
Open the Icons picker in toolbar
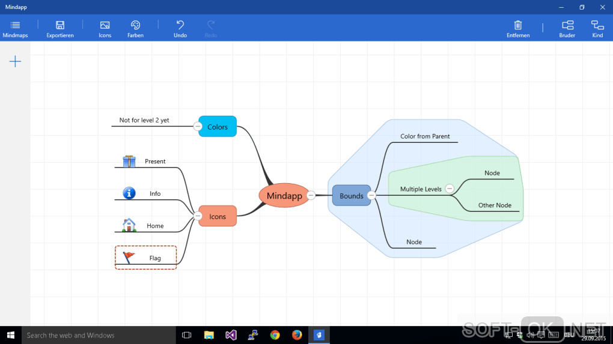105,29
